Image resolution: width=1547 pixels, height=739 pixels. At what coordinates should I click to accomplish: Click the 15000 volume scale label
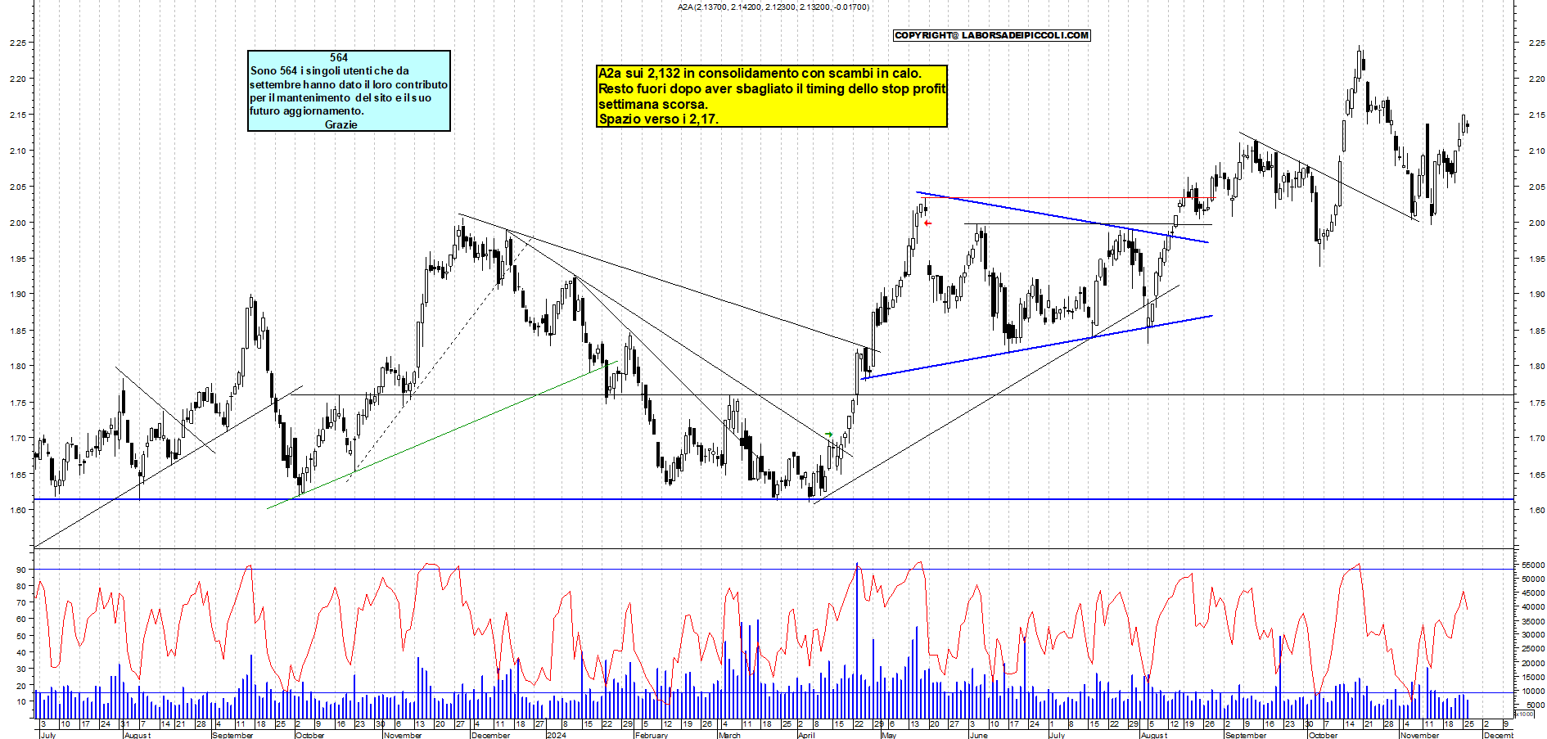click(1533, 677)
